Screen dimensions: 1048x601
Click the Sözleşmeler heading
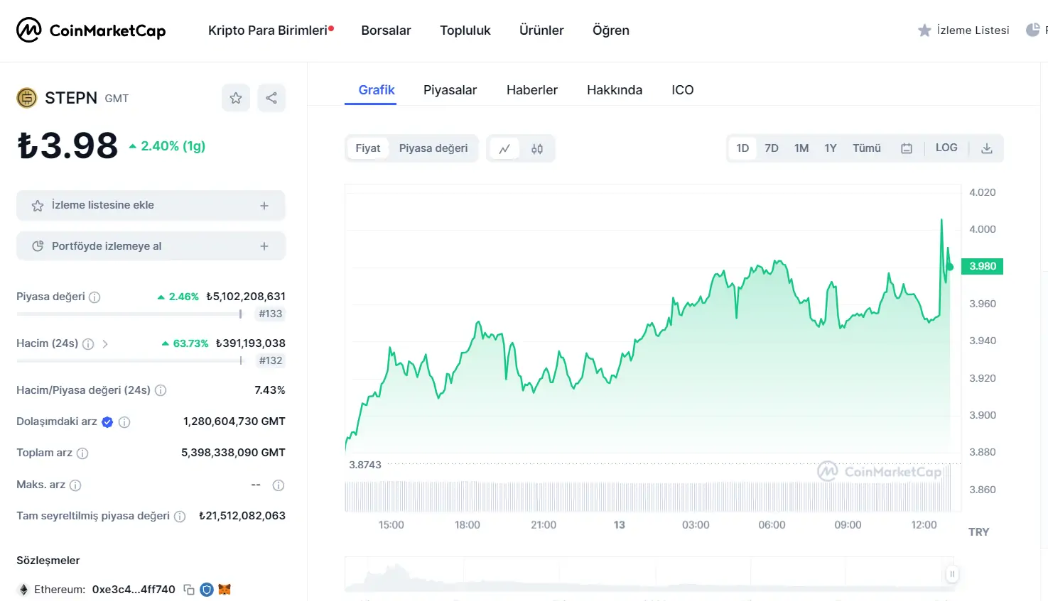click(x=48, y=561)
